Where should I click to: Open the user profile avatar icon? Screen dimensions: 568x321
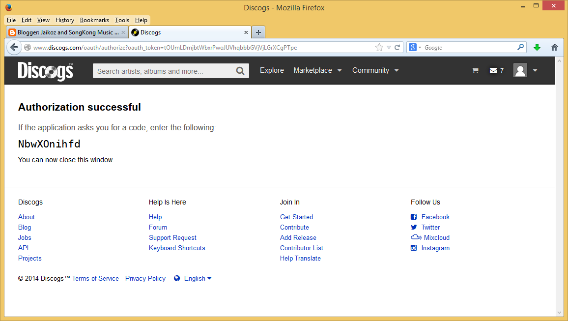click(520, 70)
